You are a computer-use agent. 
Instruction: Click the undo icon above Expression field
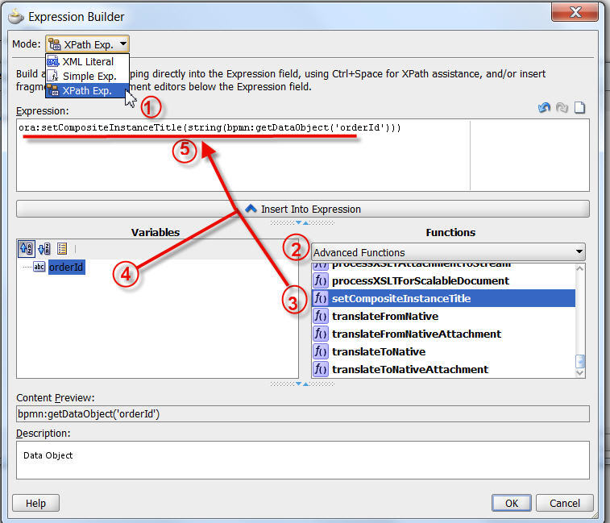tap(544, 107)
